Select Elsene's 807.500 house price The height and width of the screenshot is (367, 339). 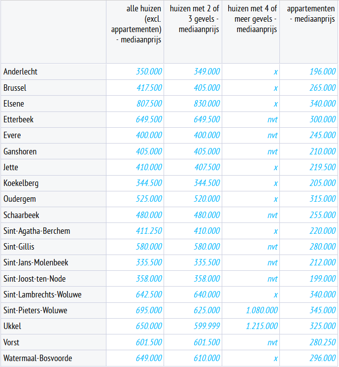click(x=149, y=104)
